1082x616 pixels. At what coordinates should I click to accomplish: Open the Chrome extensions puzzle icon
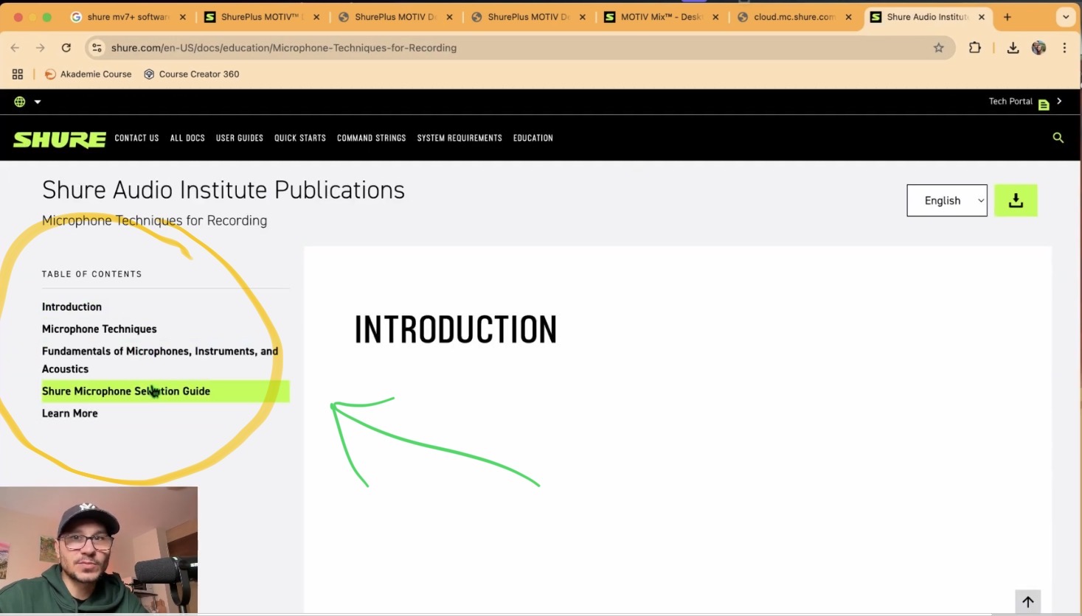(974, 48)
